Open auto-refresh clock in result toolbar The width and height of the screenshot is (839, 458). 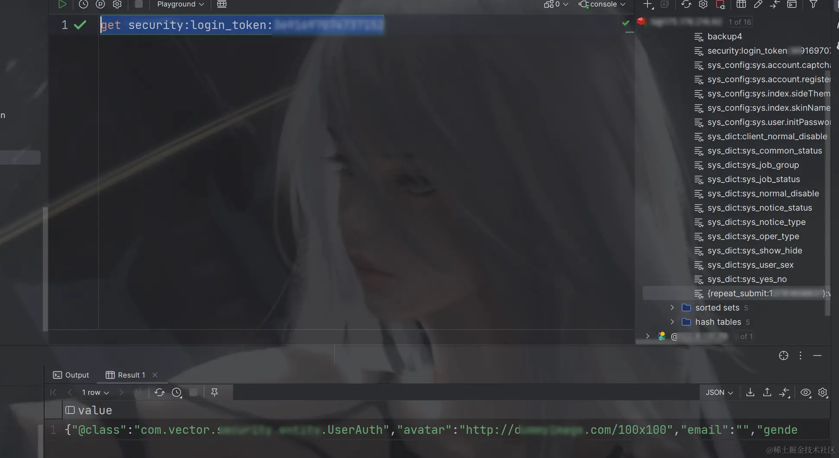point(177,392)
